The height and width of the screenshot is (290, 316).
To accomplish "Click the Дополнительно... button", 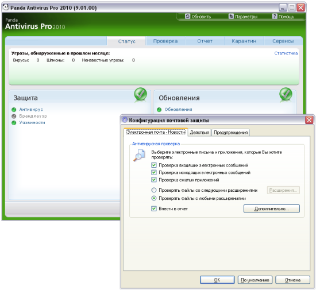I will [271, 208].
